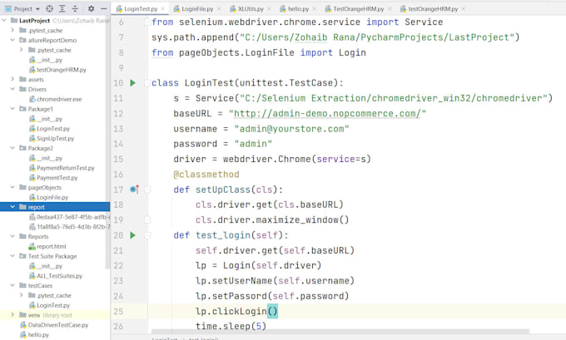566x340 pixels.
Task: Click the override marker at setUpClass line
Action: coord(134,190)
